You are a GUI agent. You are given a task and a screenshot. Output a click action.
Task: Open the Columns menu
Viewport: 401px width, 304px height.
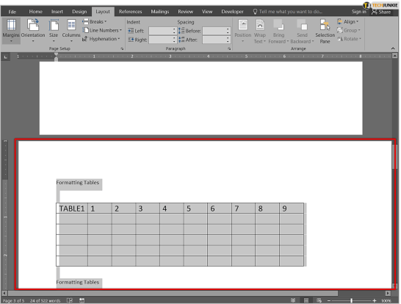tap(71, 30)
